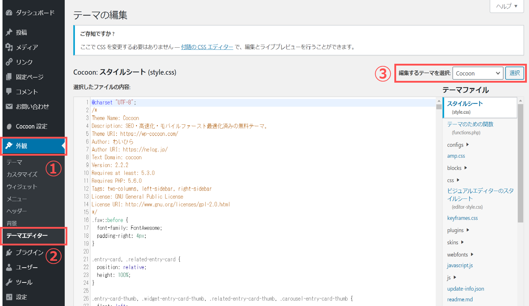Screen dimensions: 529x306
Task: Click line number 16 in gutter
Action: click(x=86, y=220)
